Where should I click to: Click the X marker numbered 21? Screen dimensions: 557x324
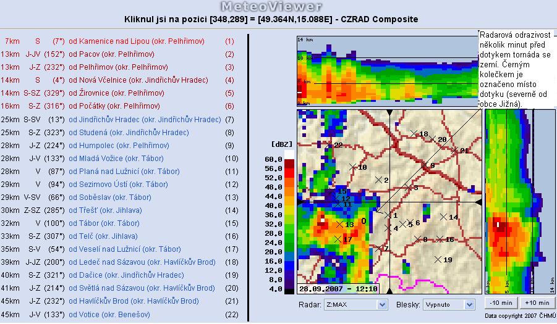click(x=455, y=150)
